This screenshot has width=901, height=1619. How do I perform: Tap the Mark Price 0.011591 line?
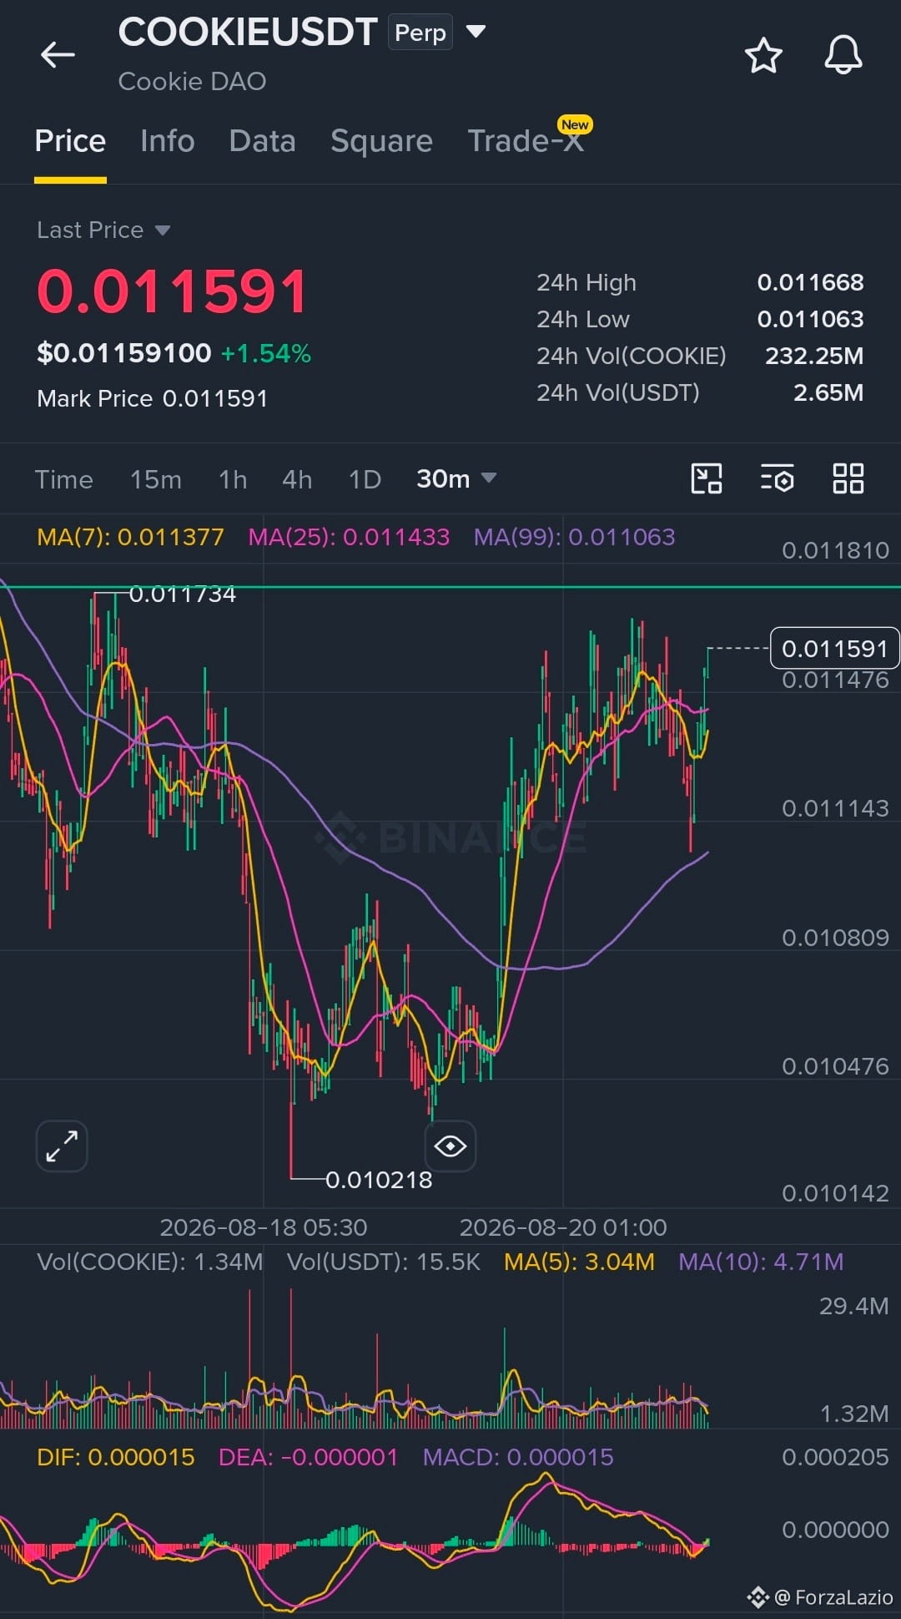pos(152,398)
